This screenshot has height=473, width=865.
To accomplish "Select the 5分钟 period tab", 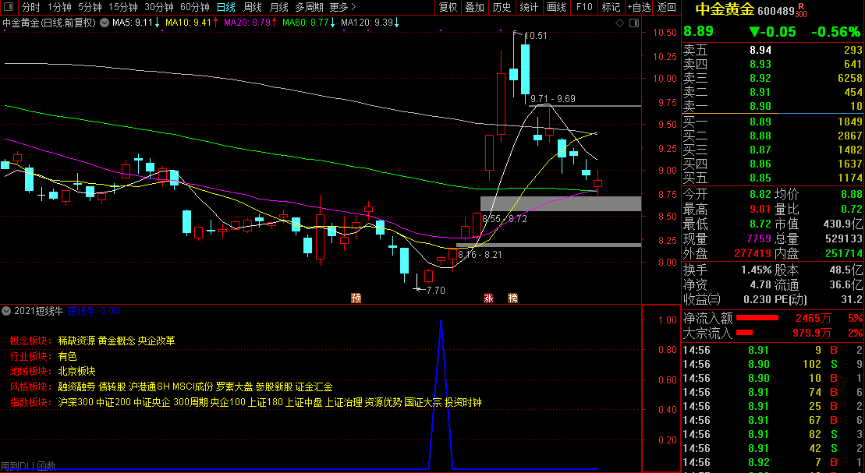I will [90, 7].
